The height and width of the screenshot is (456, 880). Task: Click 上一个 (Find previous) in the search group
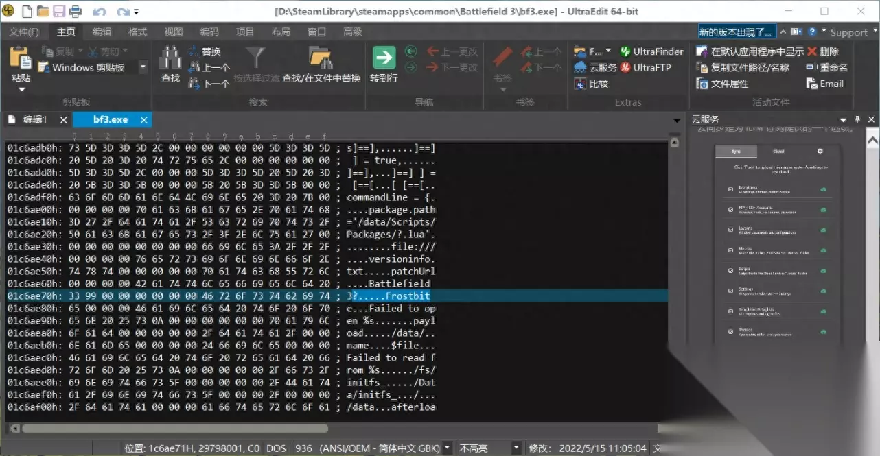point(208,67)
